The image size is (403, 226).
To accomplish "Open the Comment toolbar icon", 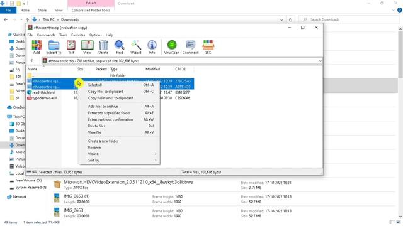I will [190, 47].
